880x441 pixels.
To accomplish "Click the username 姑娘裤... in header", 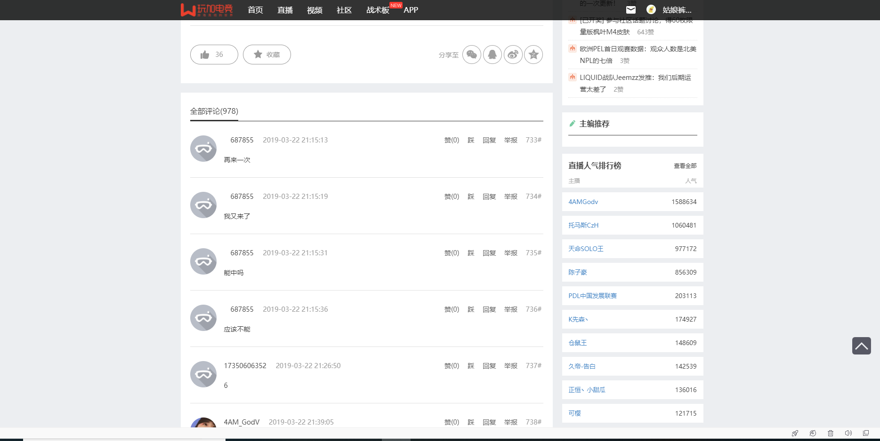I will [x=677, y=10].
